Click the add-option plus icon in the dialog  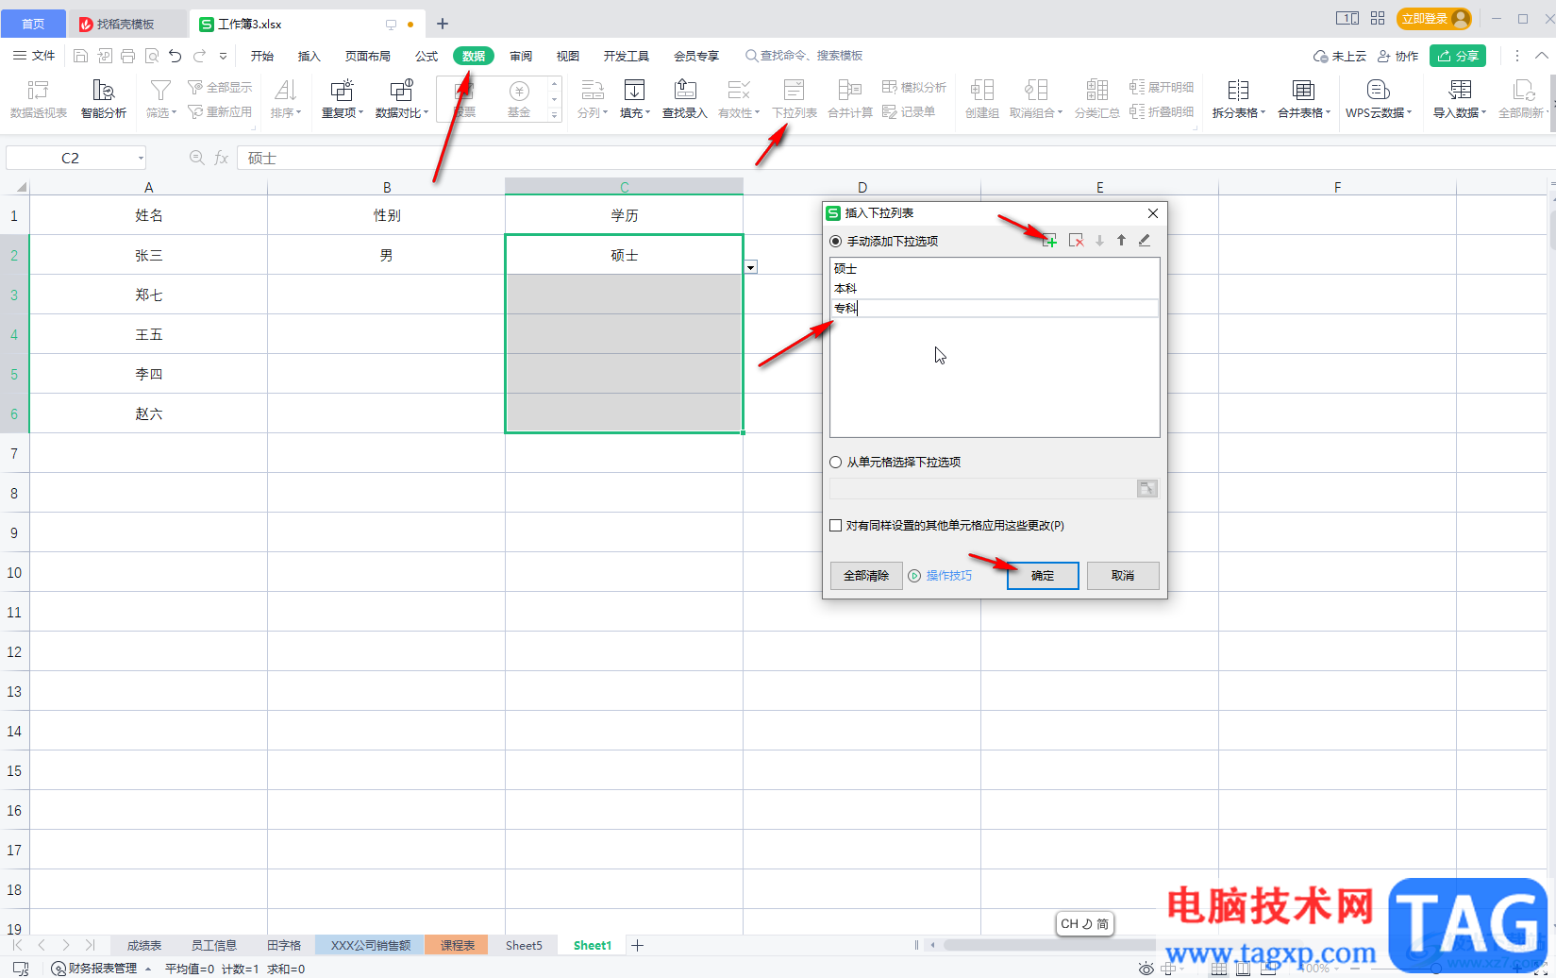pos(1049,241)
